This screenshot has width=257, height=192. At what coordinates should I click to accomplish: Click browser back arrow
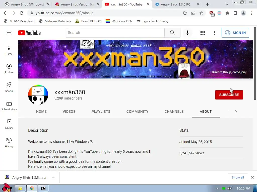(x=6, y=13)
